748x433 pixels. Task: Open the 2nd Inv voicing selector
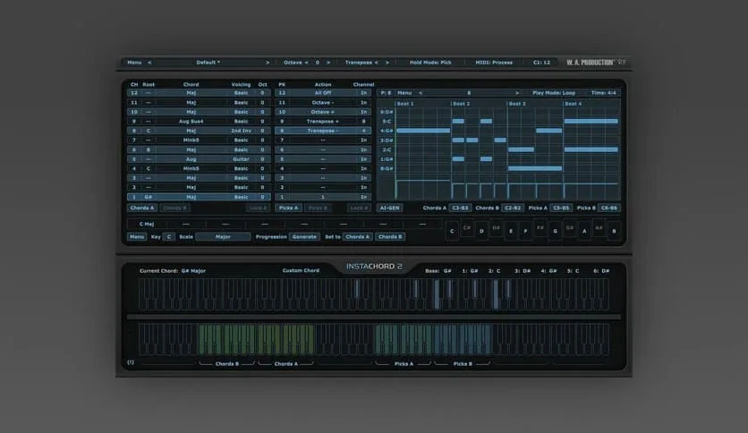click(x=241, y=131)
